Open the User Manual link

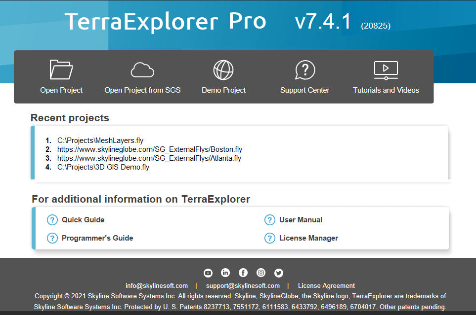click(301, 220)
